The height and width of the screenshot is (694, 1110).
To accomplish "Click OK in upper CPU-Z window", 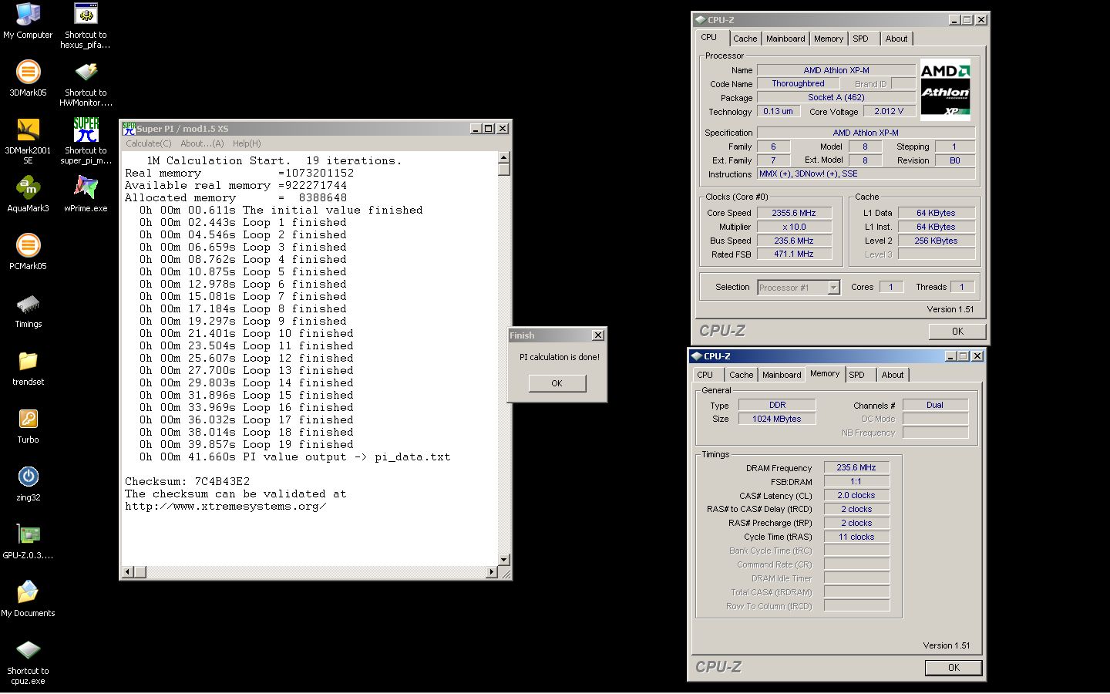I will (x=957, y=332).
